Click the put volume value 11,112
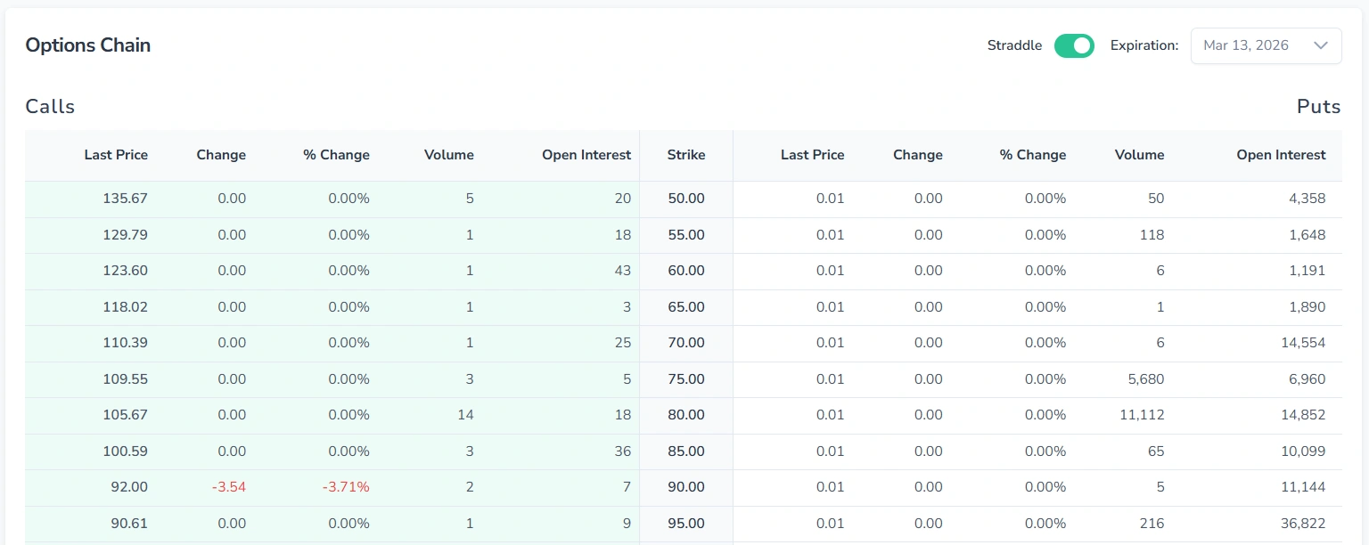This screenshot has width=1369, height=545. click(1144, 415)
